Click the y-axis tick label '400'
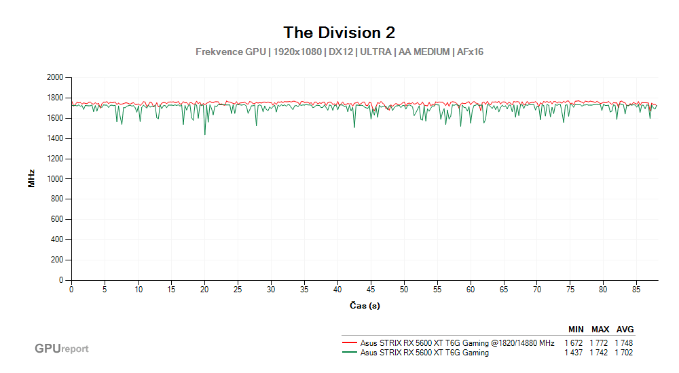 (x=57, y=239)
